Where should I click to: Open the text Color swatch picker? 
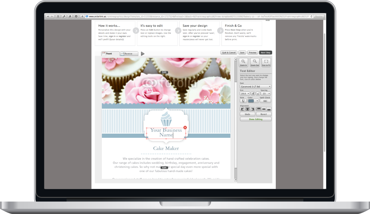click(x=253, y=101)
